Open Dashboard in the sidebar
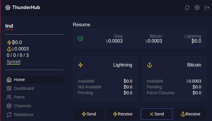Image resolution: width=212 pixels, height=121 pixels. click(34, 88)
